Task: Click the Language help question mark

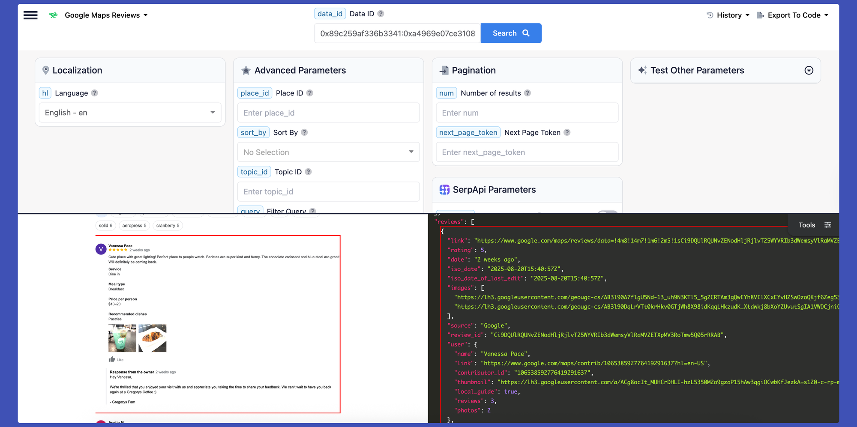Action: (x=95, y=93)
